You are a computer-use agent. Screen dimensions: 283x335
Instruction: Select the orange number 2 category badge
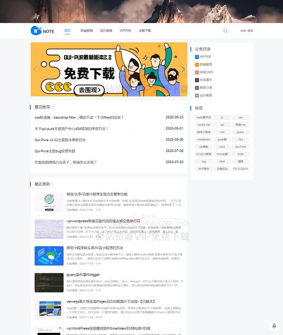click(x=197, y=64)
